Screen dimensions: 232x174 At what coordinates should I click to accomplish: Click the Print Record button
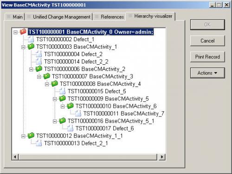tap(207, 57)
